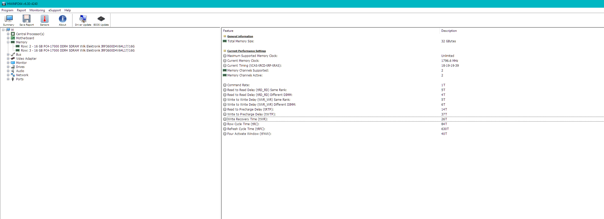Screen dimensions: 604x219
Task: Click the 18-19-19-39 timing value
Action: click(x=450, y=66)
